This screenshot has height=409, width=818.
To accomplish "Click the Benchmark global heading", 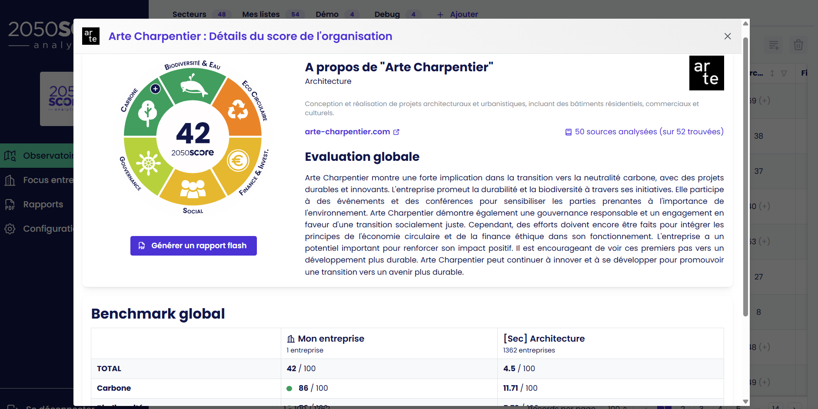I will pos(158,314).
